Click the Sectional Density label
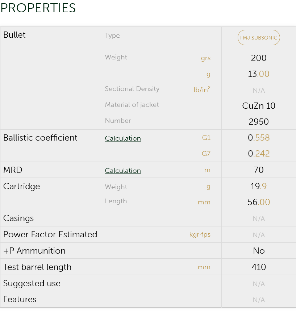 point(132,89)
